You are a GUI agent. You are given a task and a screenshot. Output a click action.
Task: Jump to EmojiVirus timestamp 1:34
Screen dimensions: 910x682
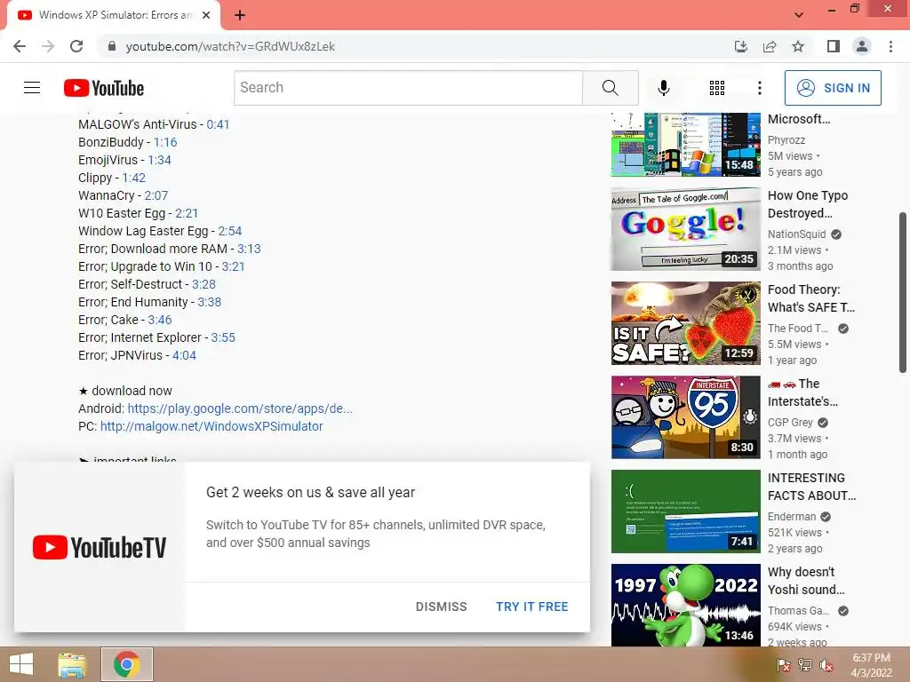coord(160,160)
